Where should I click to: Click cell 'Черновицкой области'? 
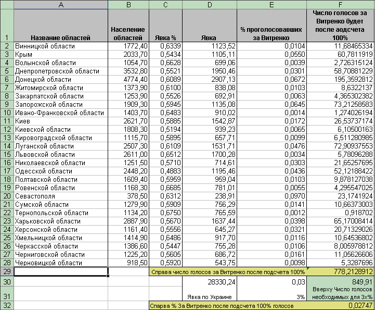click(x=61, y=263)
